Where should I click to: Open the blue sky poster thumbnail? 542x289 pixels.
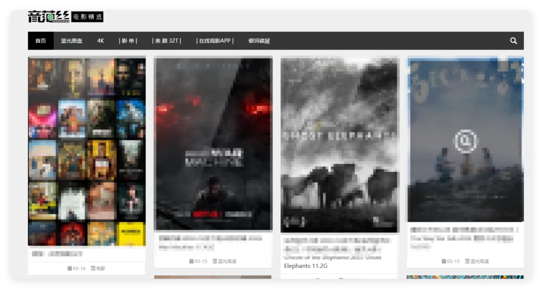click(x=466, y=140)
